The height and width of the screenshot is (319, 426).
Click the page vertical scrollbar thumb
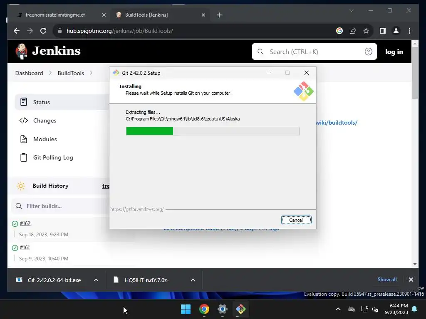pos(415,73)
